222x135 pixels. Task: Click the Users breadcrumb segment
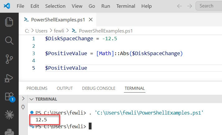(x=41, y=31)
